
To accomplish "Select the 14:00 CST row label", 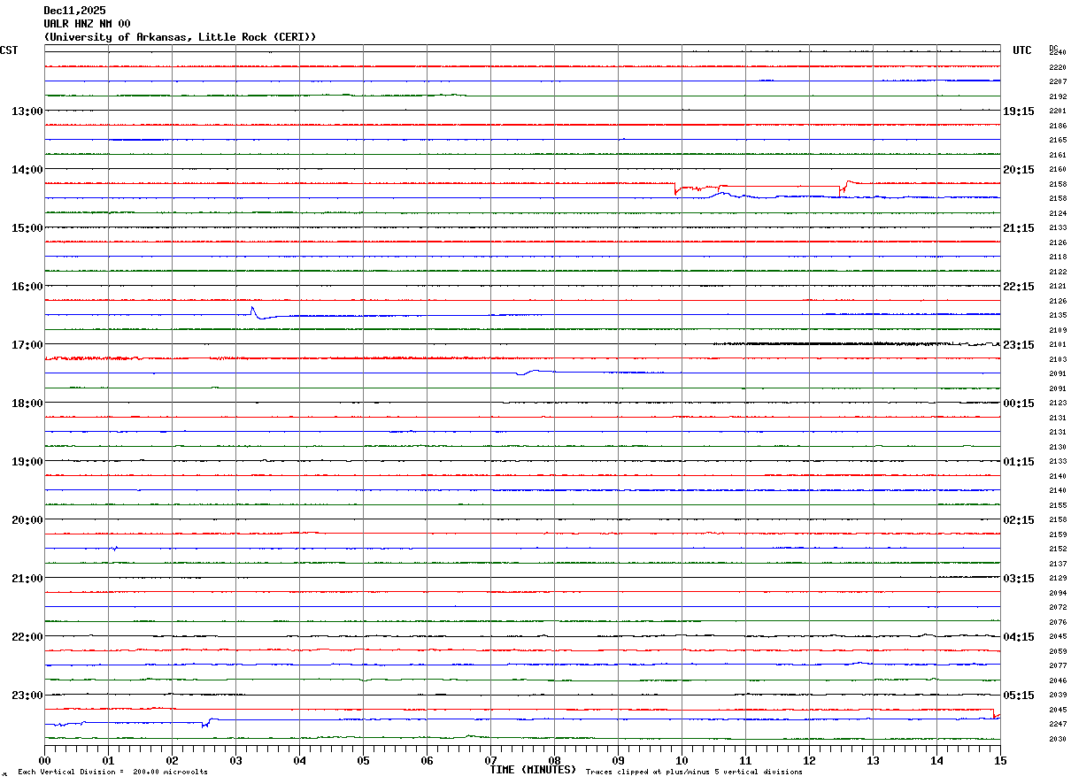I will [x=27, y=169].
